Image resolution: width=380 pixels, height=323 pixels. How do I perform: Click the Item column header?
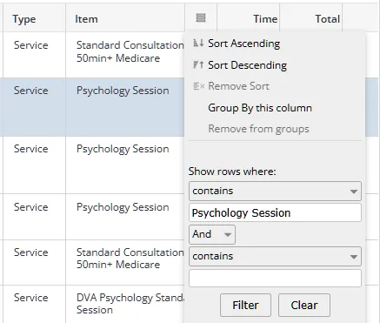pos(86,19)
